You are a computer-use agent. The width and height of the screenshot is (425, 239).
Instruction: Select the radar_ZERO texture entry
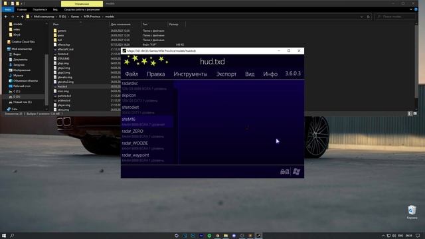coord(147,133)
